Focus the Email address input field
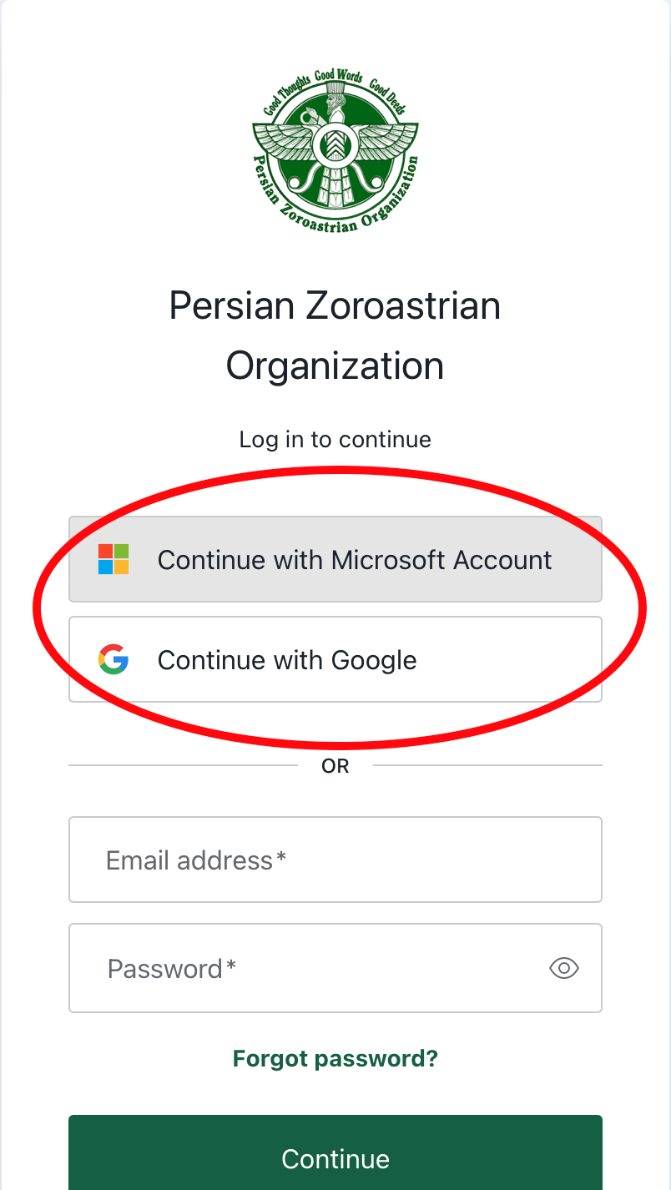Screen dimensions: 671x1190 click(335, 860)
